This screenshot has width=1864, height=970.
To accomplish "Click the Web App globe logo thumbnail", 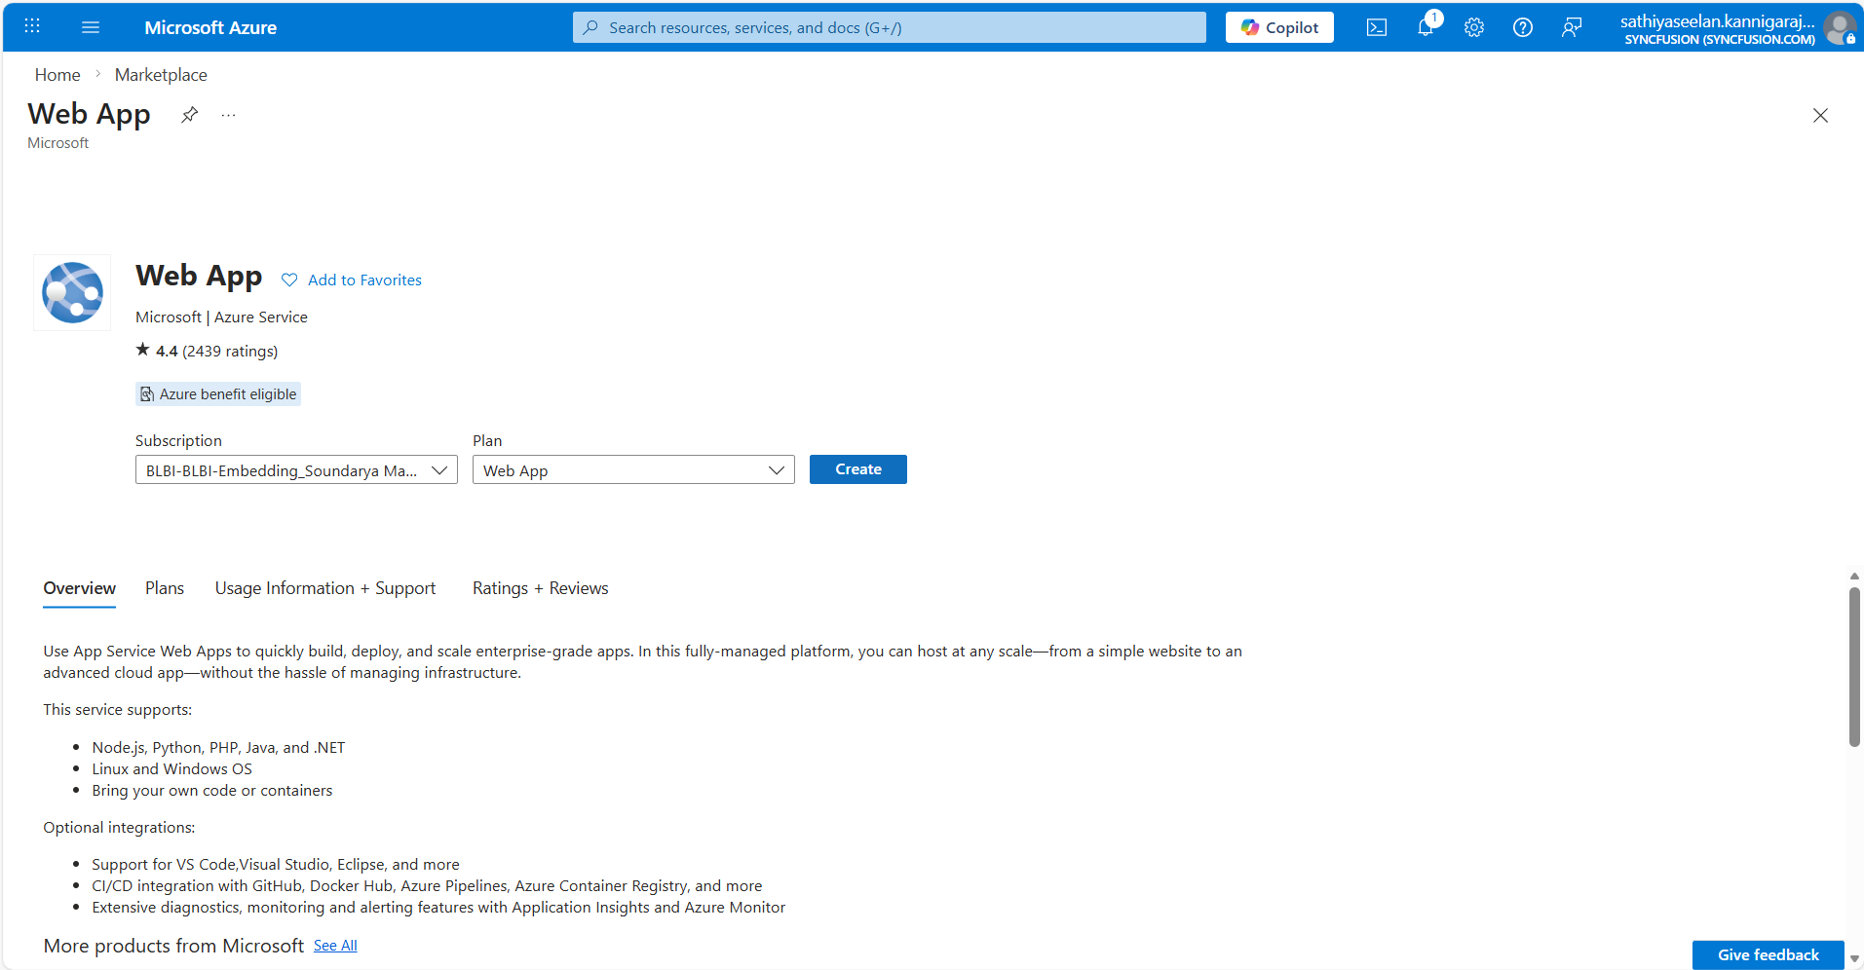I will coord(72,292).
